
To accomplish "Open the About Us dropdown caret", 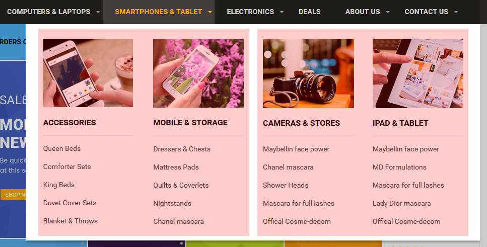I will (x=388, y=12).
